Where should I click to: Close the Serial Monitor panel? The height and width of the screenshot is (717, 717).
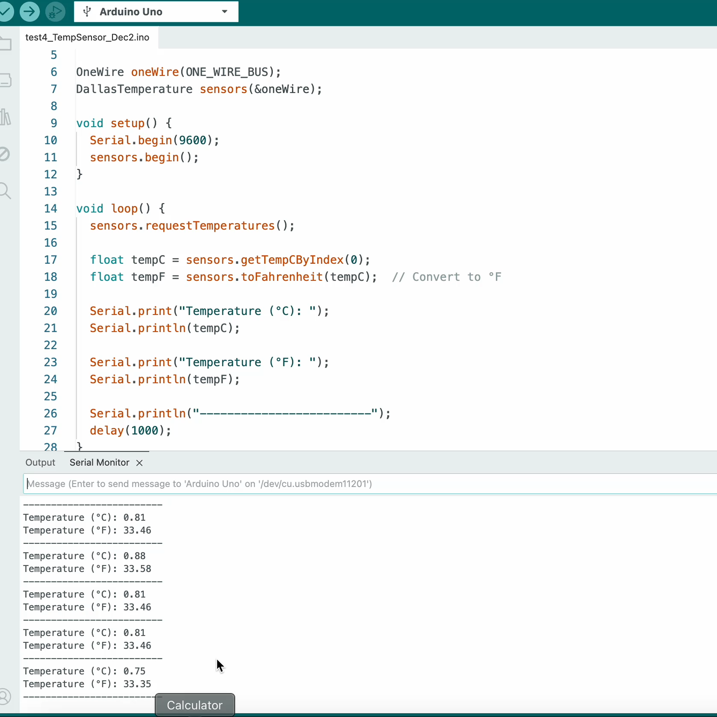tap(140, 463)
